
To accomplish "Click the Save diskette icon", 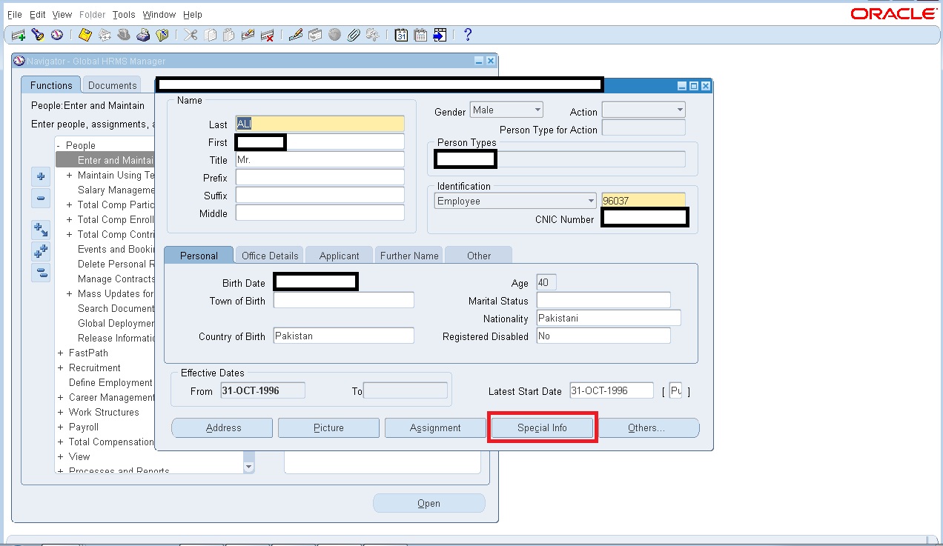I will 84,35.
